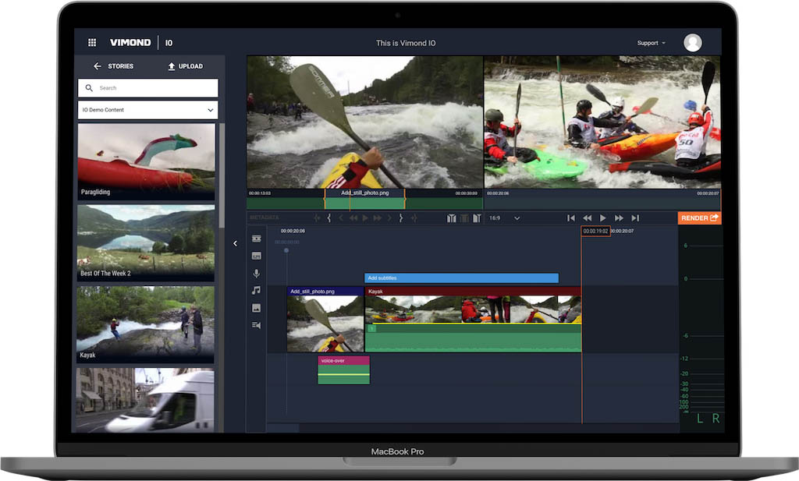This screenshot has height=481, width=799.
Task: Step back one frame in source viewer
Action: click(x=341, y=218)
